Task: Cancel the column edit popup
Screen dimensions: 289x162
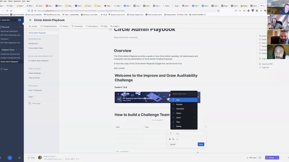Action: (172, 144)
